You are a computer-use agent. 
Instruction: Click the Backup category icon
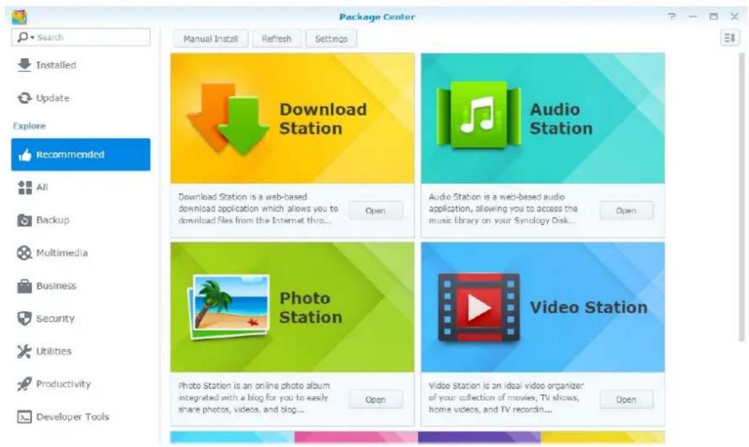point(25,220)
